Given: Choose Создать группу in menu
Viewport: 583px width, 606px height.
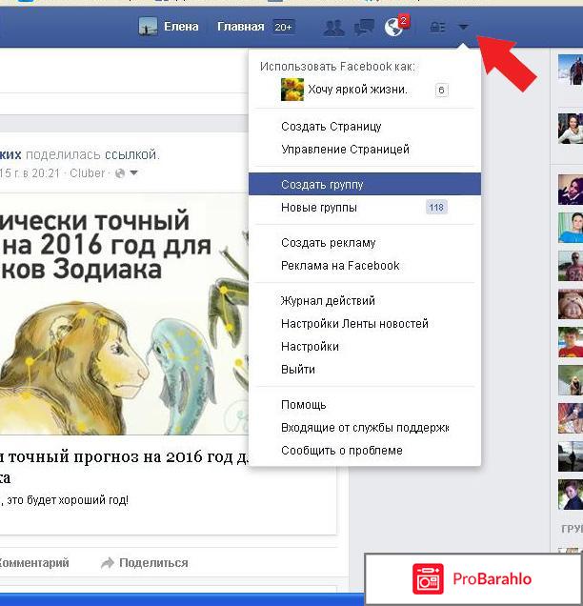Looking at the screenshot, I should point(365,184).
